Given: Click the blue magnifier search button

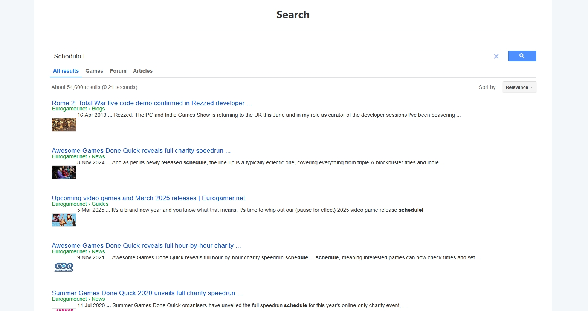Looking at the screenshot, I should [x=522, y=56].
